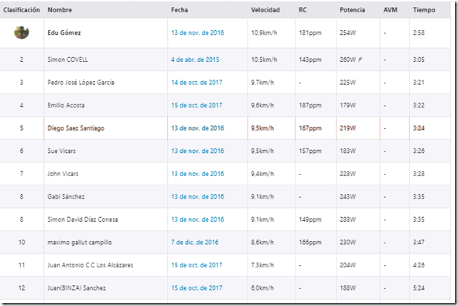
Task: Open Emilio Acosta's 15 de oct. de 2017 link
Action: click(x=197, y=105)
